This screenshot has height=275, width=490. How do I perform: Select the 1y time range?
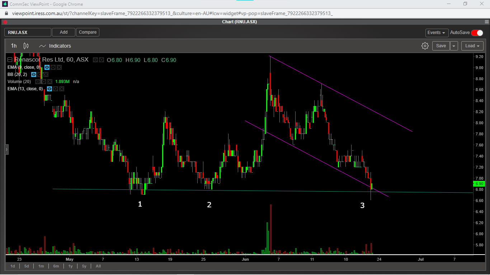point(70,266)
